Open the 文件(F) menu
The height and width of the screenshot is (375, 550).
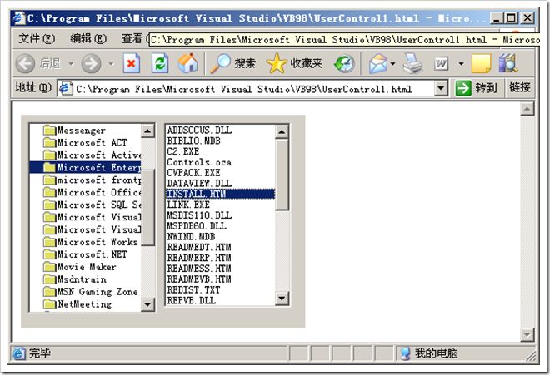[37, 38]
